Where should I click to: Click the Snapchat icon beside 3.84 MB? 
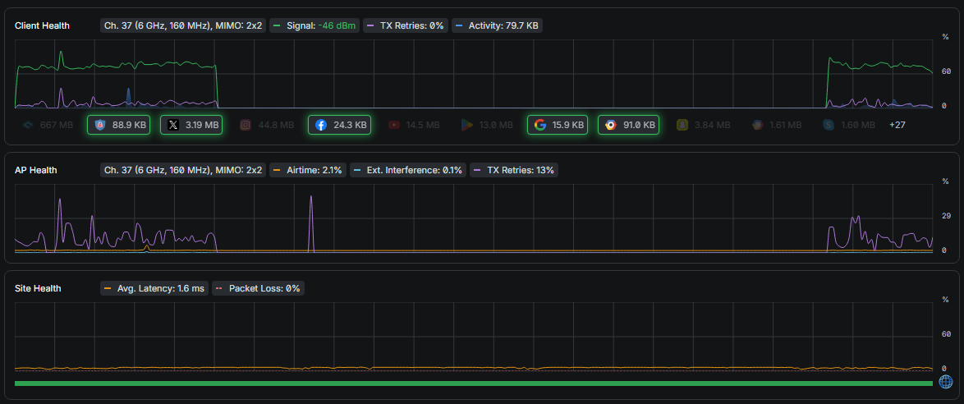[682, 125]
